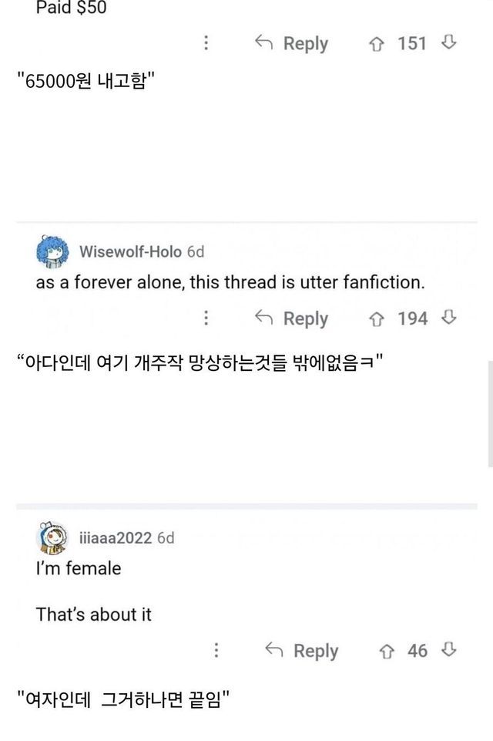Open more options on Wisewolf-Holo's comment
The image size is (493, 741).
click(x=206, y=318)
